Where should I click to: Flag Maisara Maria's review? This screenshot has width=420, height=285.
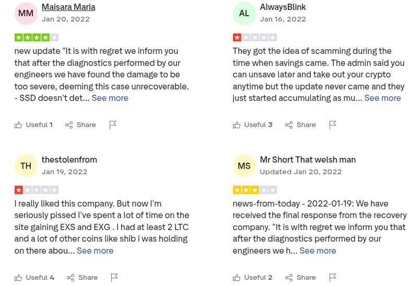coord(113,125)
